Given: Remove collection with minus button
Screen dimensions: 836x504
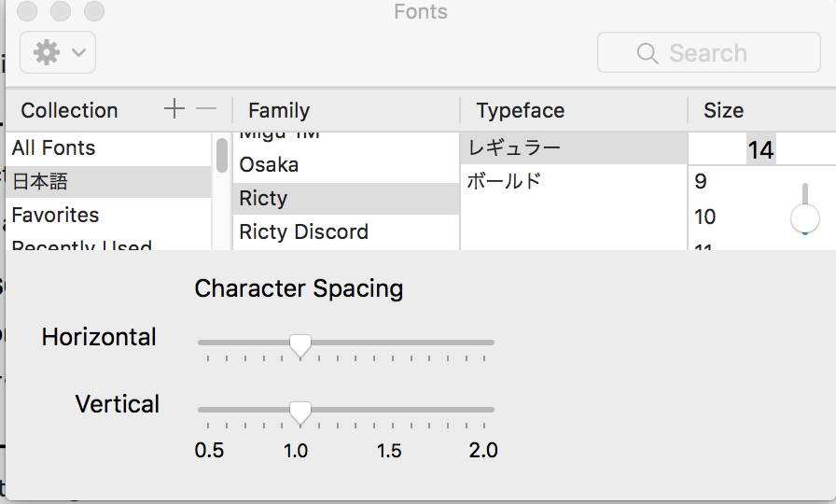Looking at the screenshot, I should (x=206, y=109).
